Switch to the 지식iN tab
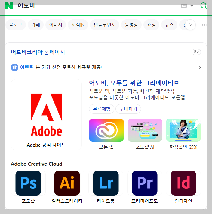Image resolution: width=212 pixels, height=214 pixels. tap(78, 25)
